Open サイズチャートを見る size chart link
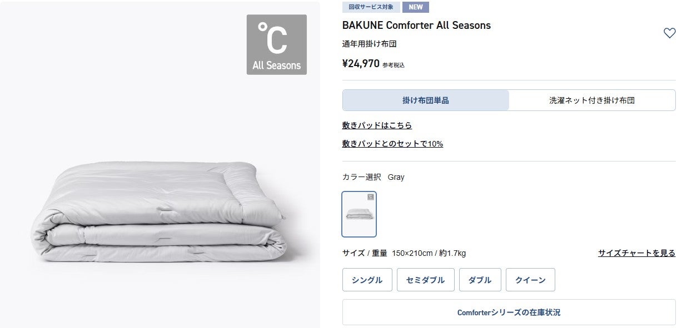677x328 pixels. [637, 253]
